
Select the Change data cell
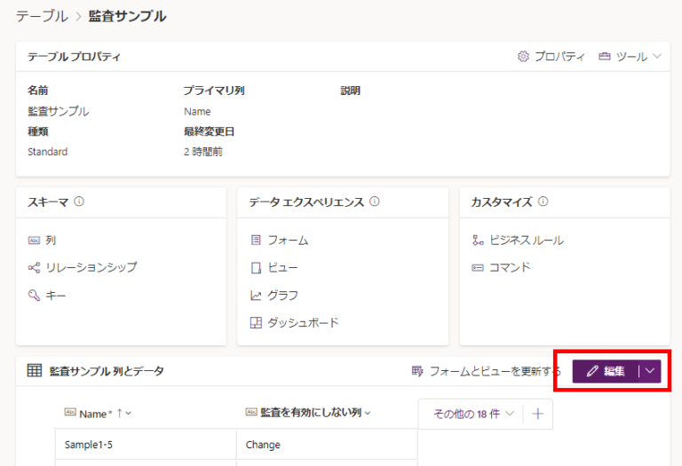click(326, 444)
